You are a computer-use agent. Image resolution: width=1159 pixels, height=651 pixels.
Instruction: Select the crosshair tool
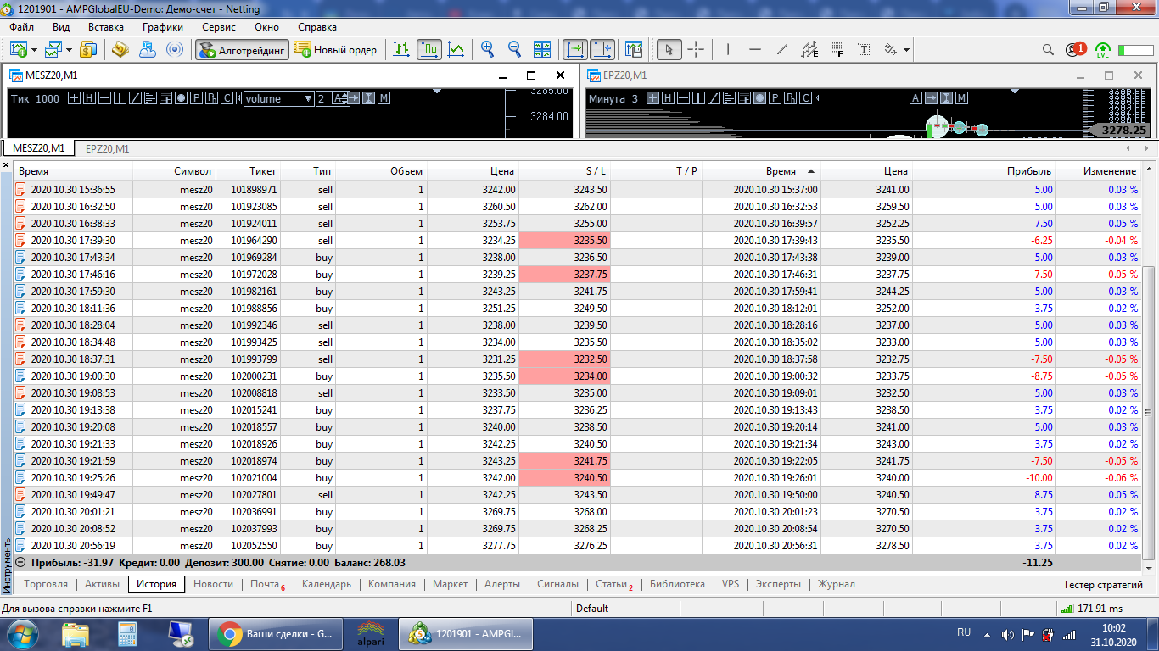[696, 49]
